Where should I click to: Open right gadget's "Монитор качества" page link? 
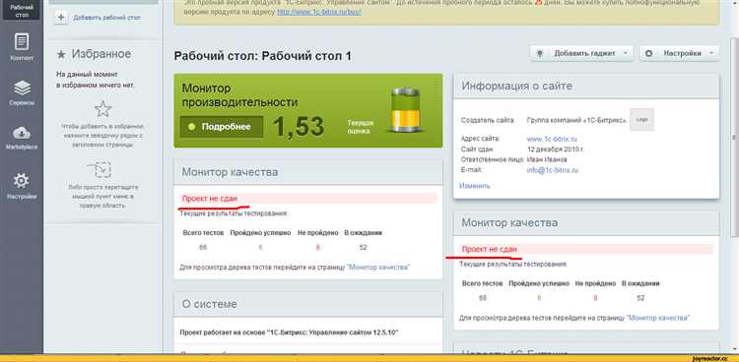pyautogui.click(x=658, y=318)
